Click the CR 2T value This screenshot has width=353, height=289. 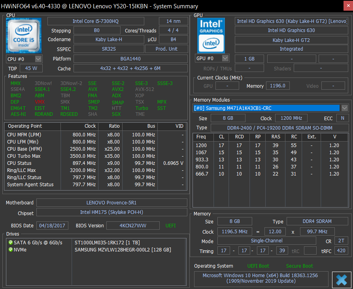pos(341,241)
